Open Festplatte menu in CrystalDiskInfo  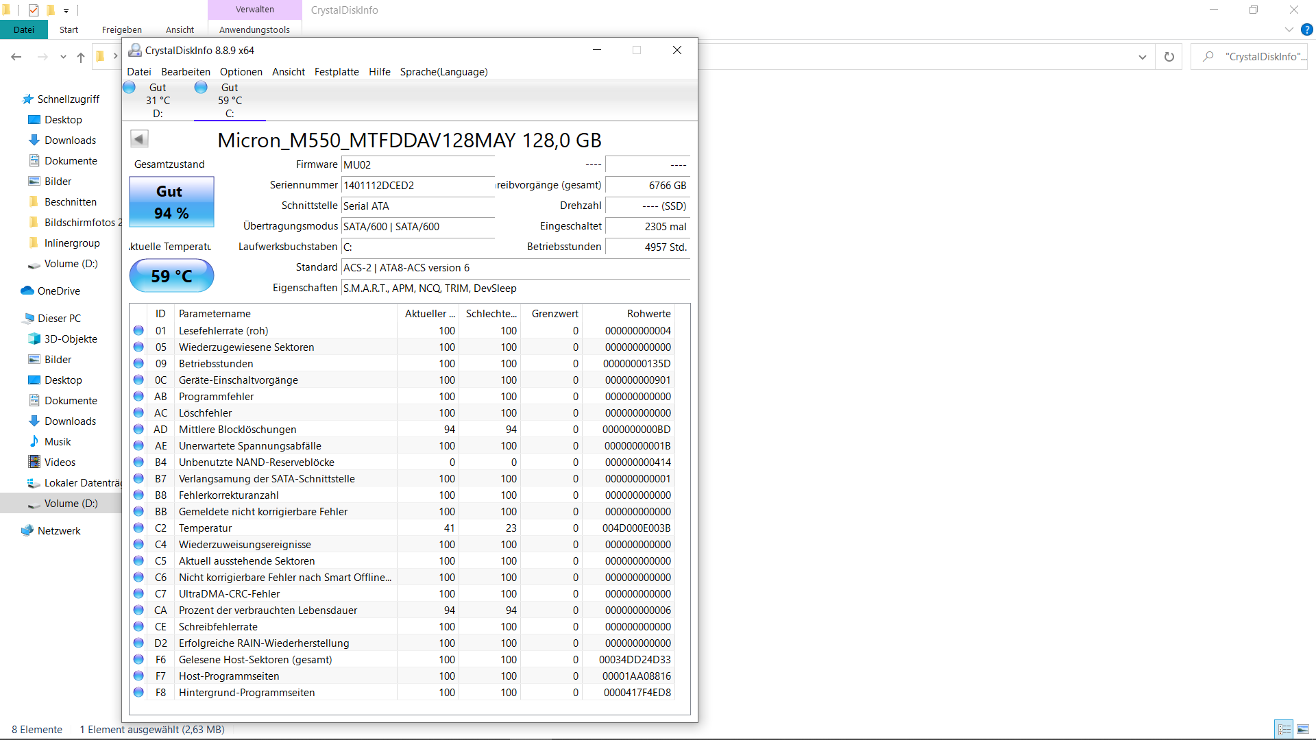[x=337, y=71]
